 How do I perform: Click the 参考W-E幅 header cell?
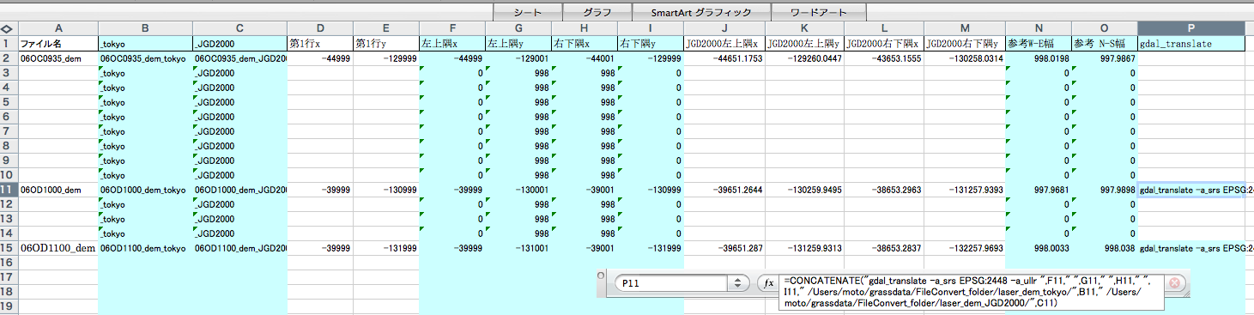tap(1039, 43)
